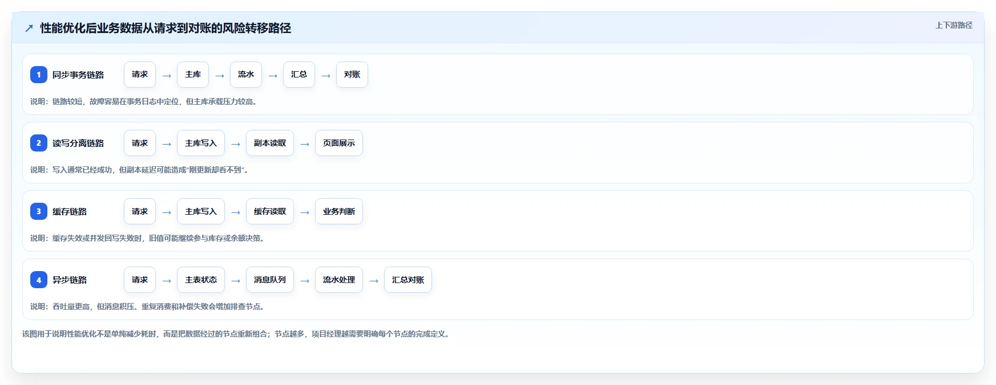This screenshot has height=385, width=996.
Task: Click the 异步链路 row title
Action: click(70, 280)
